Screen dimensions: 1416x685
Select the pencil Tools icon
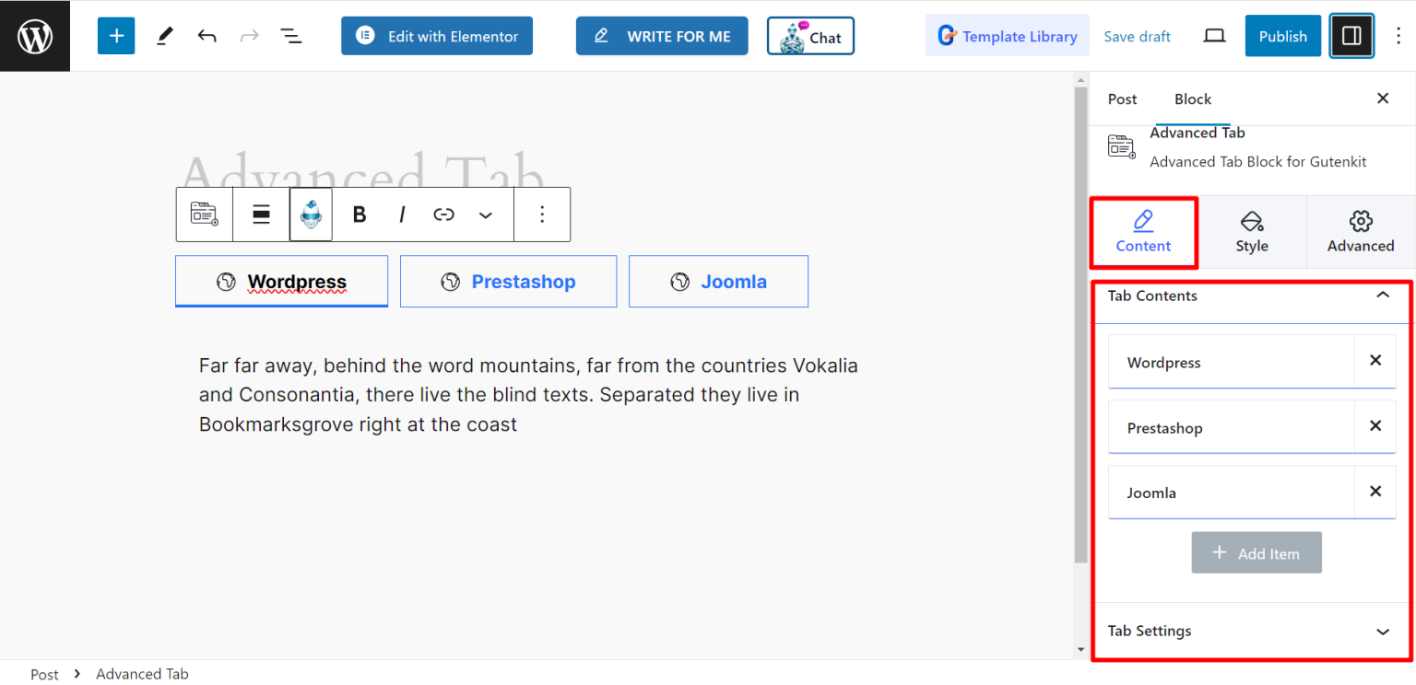tap(165, 36)
